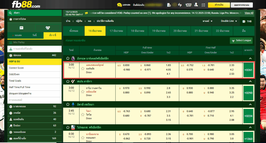
Task: Collapse the Portugal Primeira Liga section
Action: tap(250, 127)
